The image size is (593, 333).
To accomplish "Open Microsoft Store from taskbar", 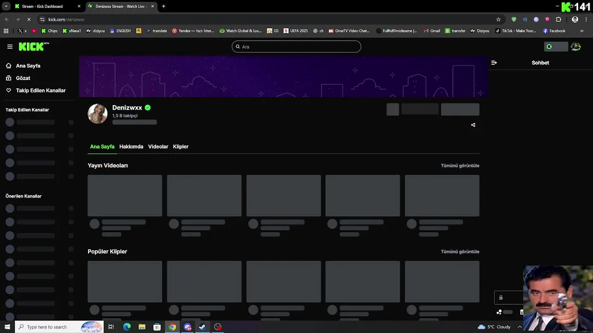I will pyautogui.click(x=157, y=327).
